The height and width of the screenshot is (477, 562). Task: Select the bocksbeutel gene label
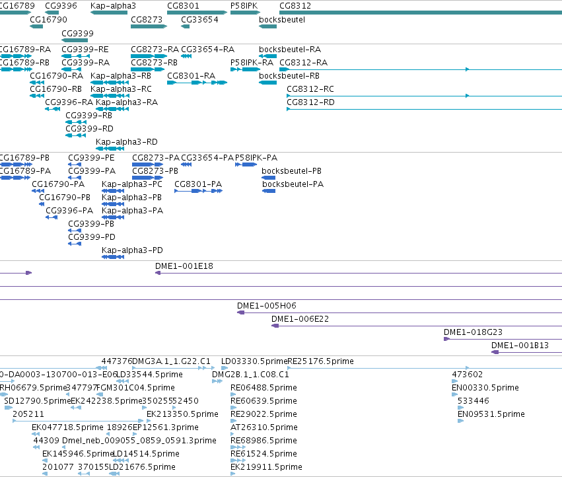click(282, 19)
